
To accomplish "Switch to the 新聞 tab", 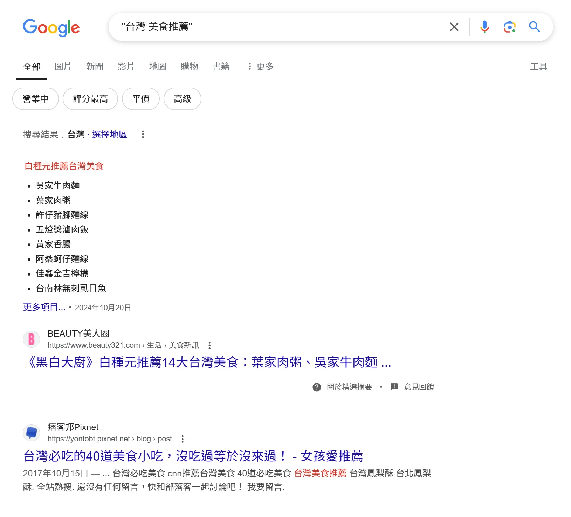I will pos(95,67).
